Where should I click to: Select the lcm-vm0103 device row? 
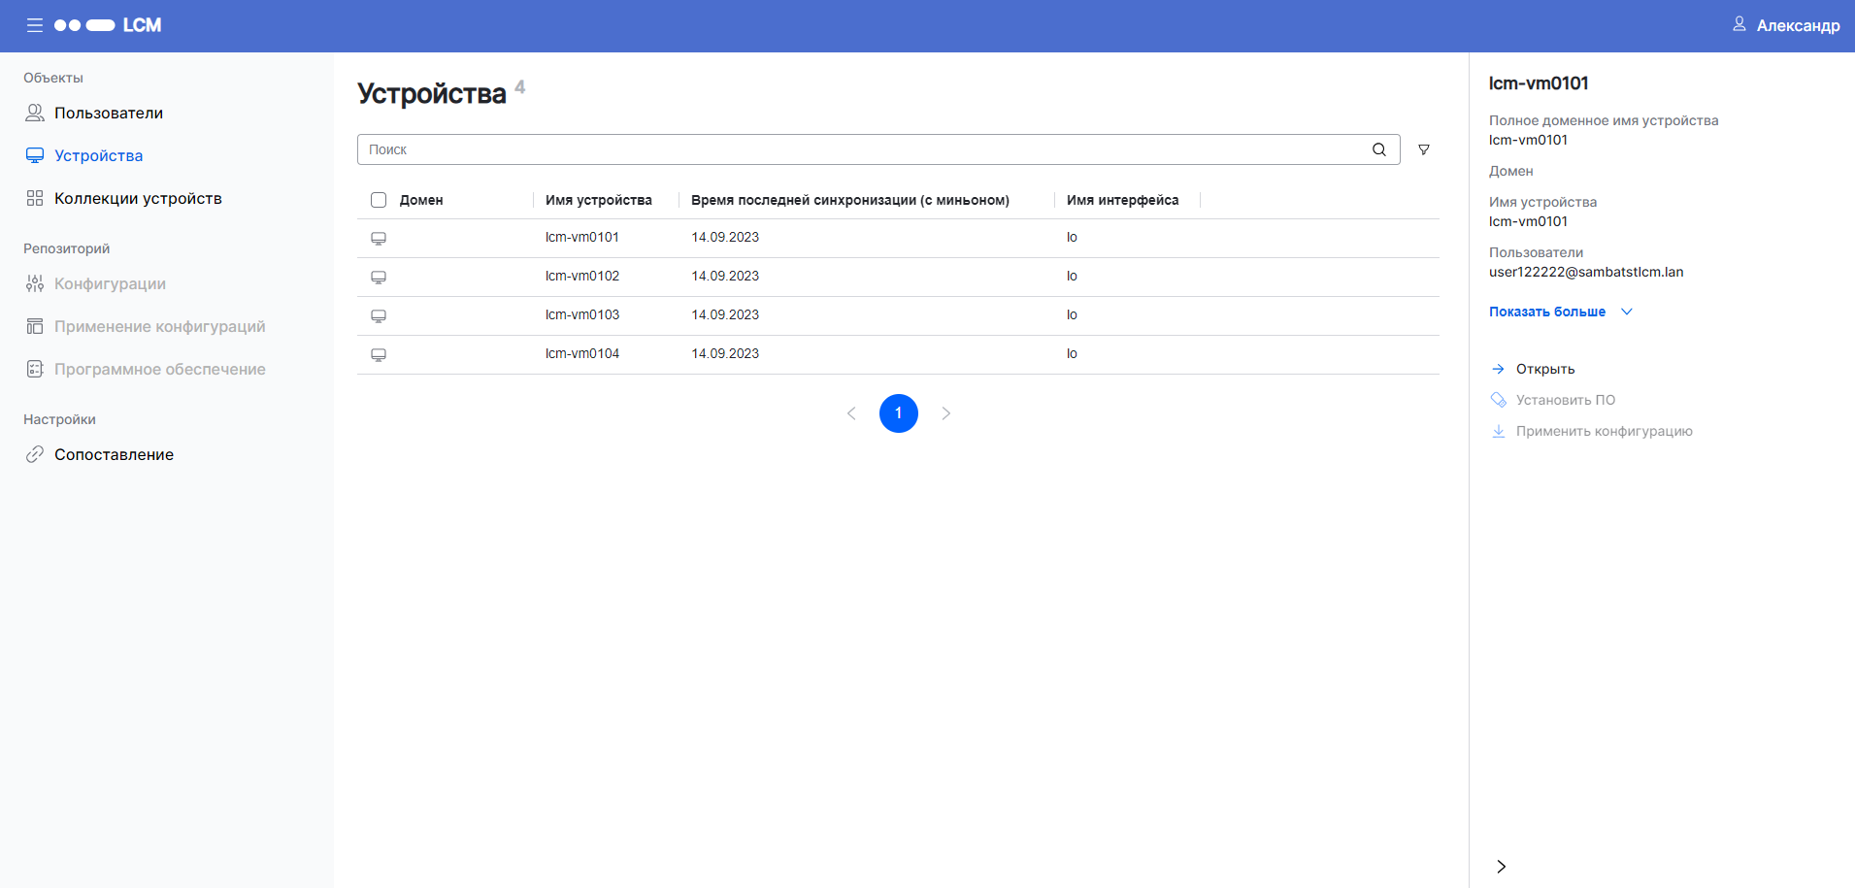coord(582,315)
